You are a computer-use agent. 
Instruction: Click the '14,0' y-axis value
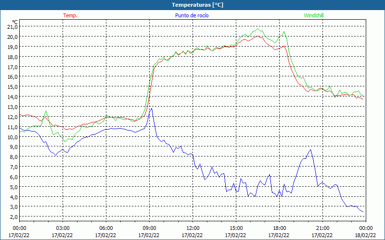[13, 97]
